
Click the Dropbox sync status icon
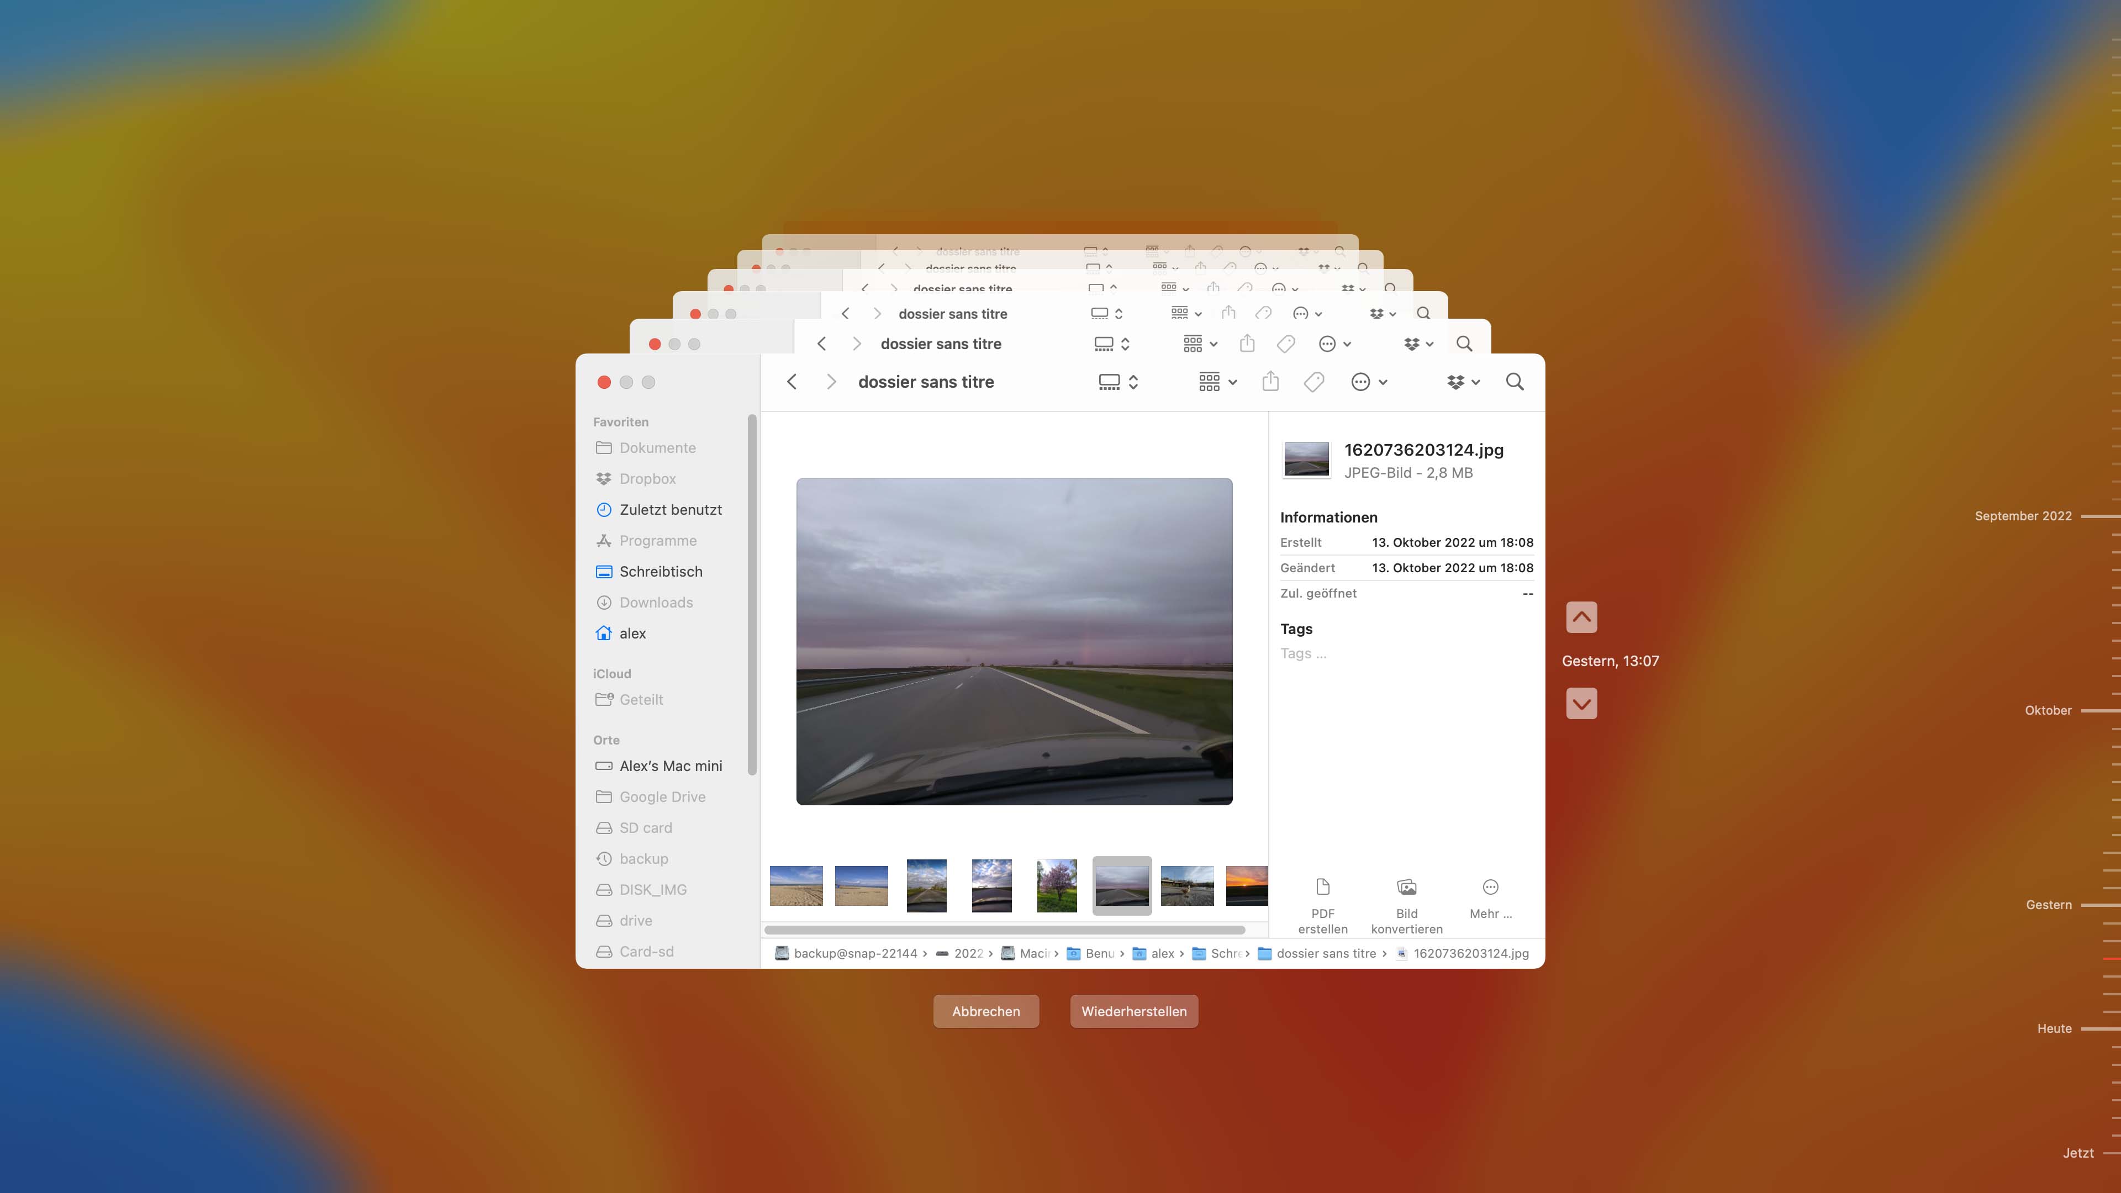[x=1452, y=382]
